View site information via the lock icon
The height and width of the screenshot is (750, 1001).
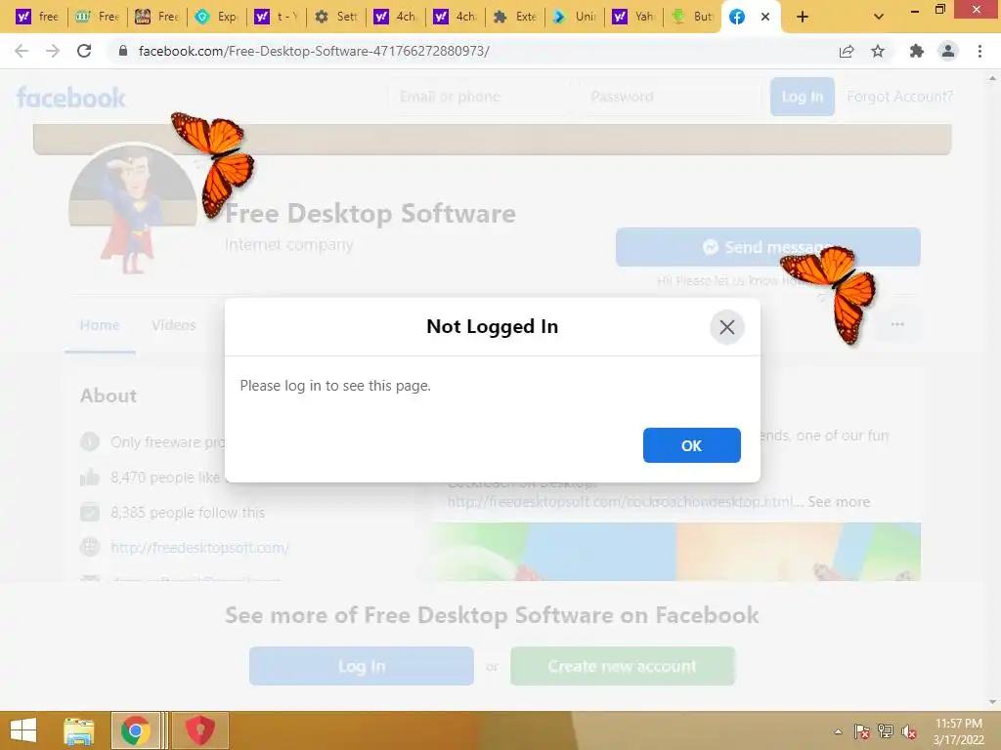coord(123,51)
